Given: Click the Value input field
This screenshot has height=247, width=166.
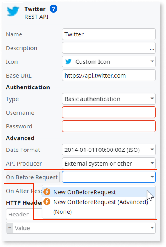Looking at the screenshot, I should pos(81,228).
